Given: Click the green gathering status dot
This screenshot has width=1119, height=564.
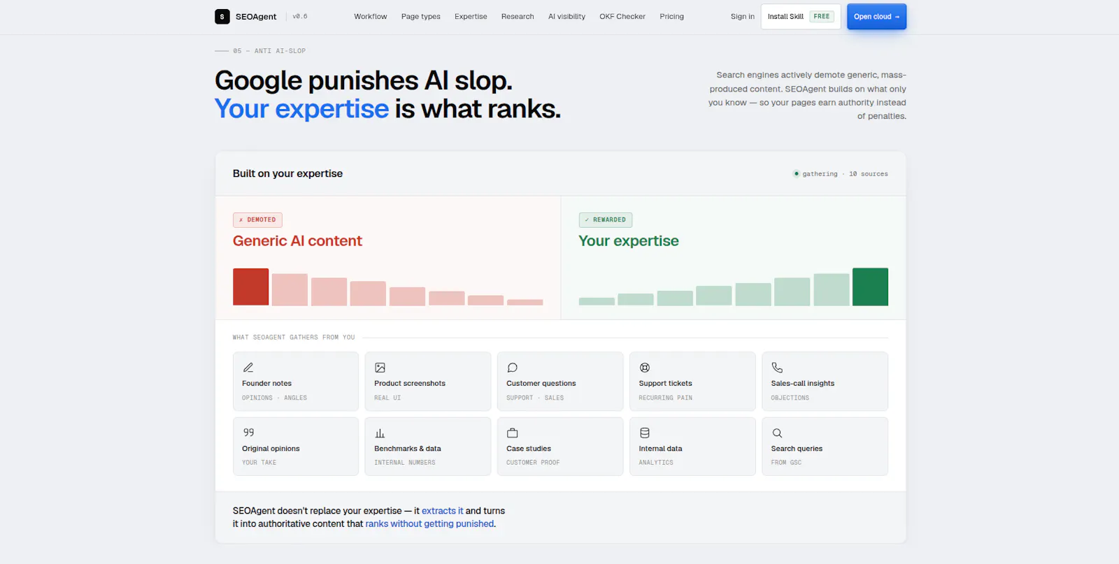Looking at the screenshot, I should click(796, 173).
